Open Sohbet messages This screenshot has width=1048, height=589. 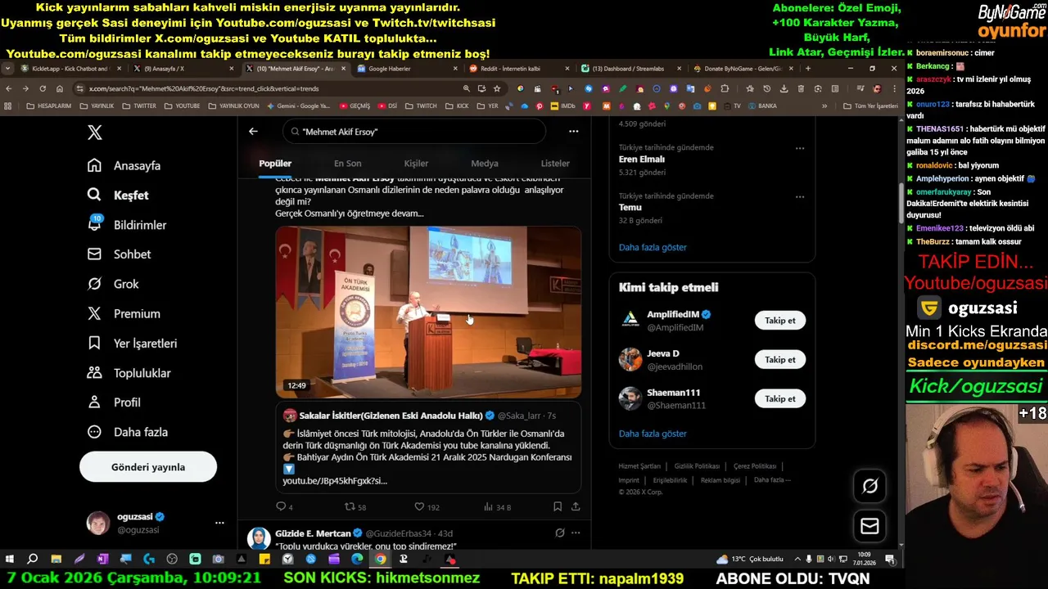point(120,254)
